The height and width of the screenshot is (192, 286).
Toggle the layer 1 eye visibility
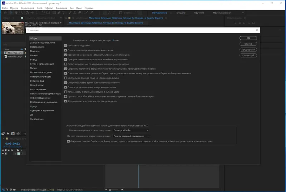[x=3, y=153]
